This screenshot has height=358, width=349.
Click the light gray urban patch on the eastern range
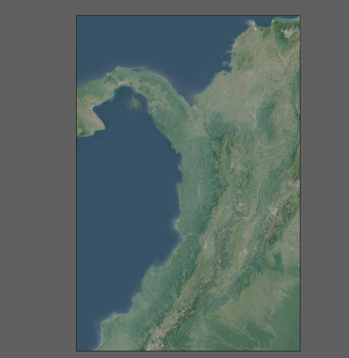[x=273, y=210]
